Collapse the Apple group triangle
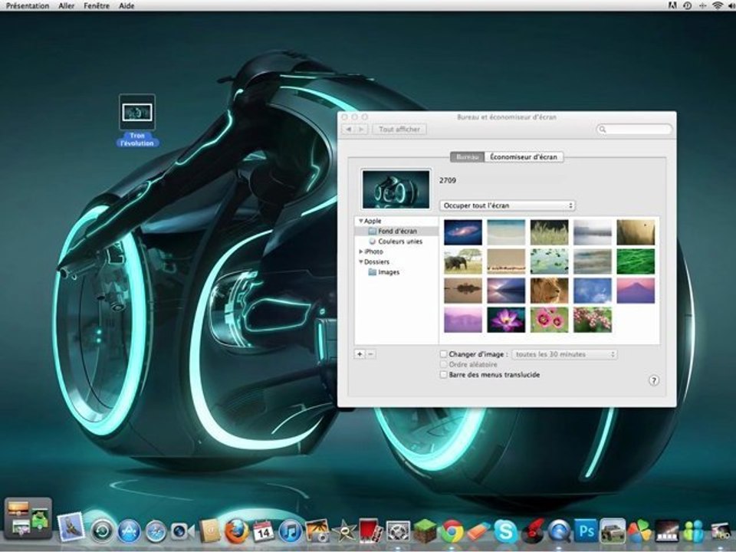The width and height of the screenshot is (736, 552). coord(360,221)
